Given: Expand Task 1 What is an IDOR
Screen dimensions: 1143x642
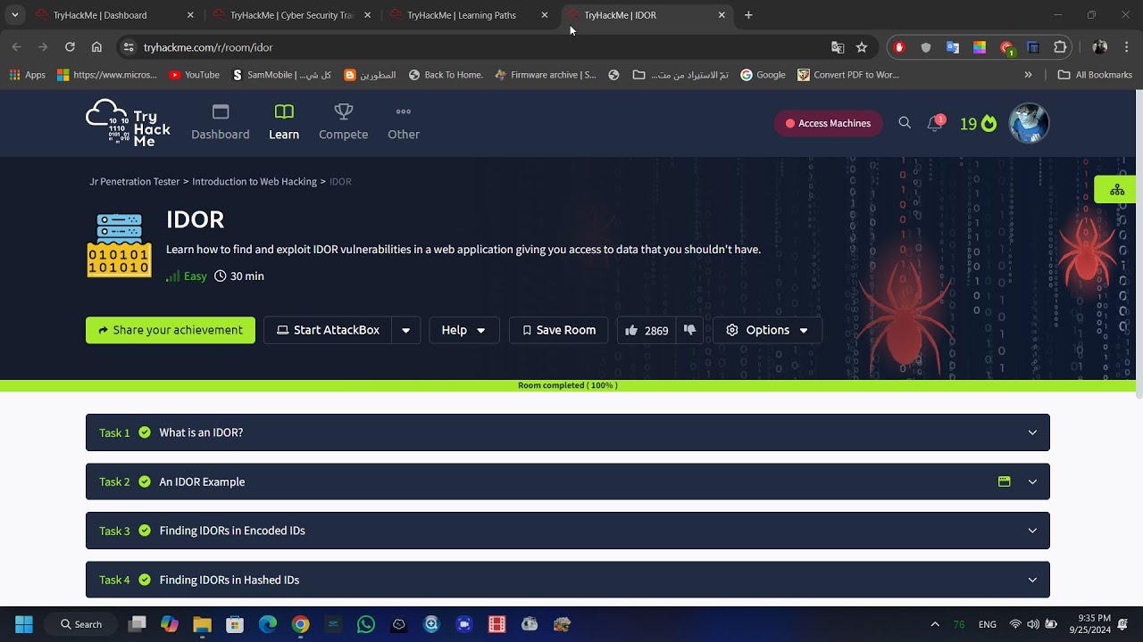Looking at the screenshot, I should point(568,432).
